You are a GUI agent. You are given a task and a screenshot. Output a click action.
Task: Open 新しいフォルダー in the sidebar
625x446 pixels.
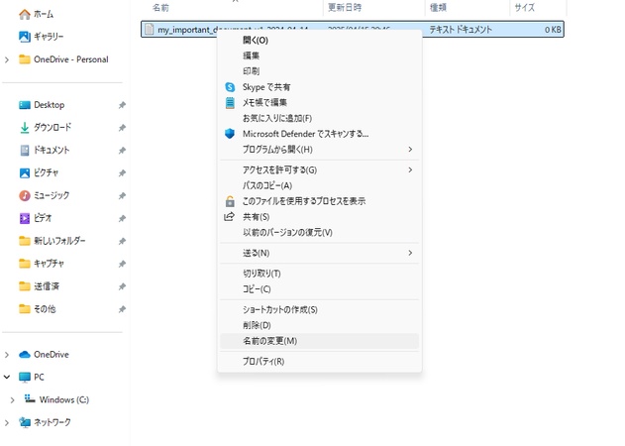click(59, 241)
